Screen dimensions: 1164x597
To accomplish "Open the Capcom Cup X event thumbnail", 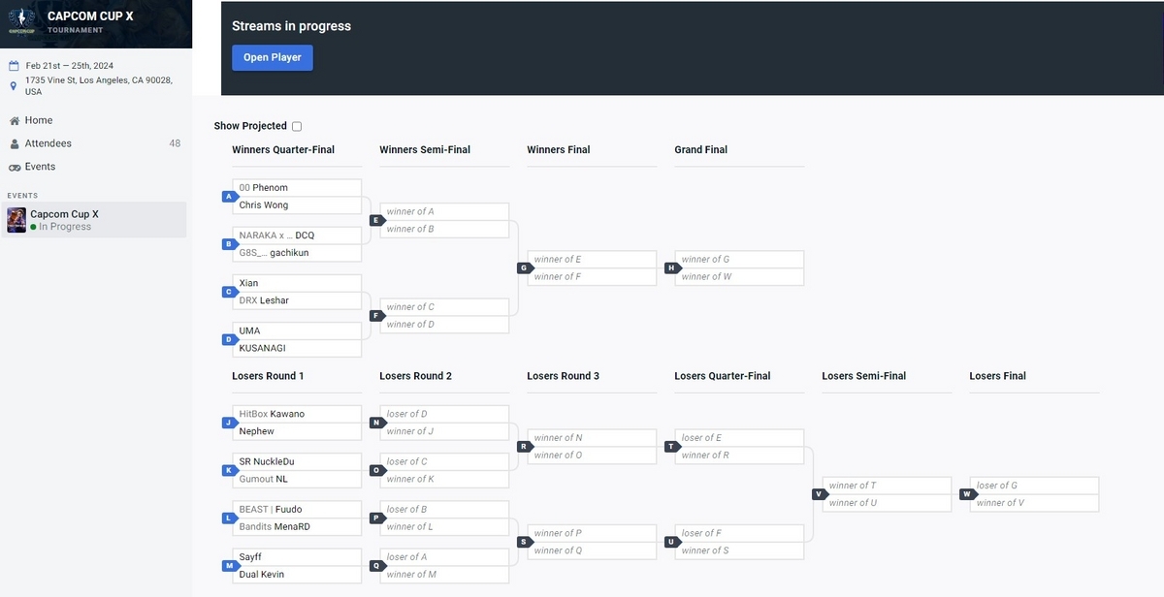I will 16,220.
